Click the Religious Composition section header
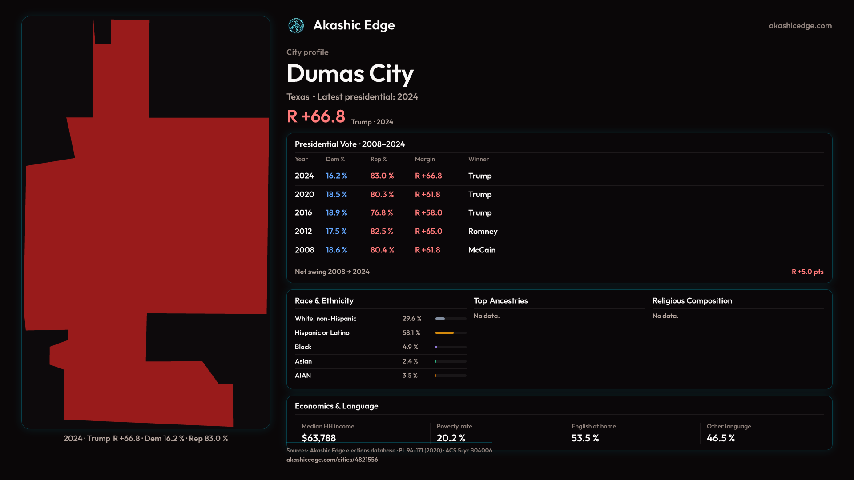 [x=692, y=301]
